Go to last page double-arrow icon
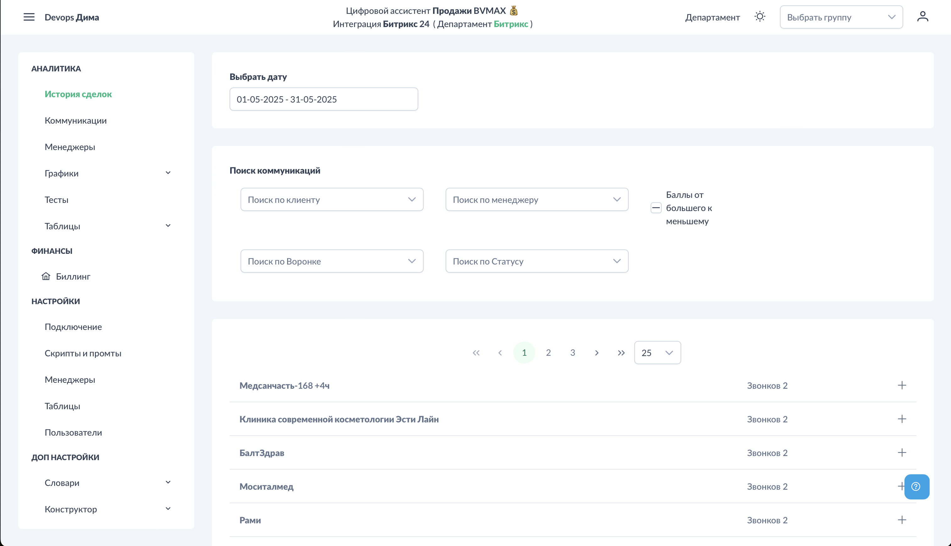The height and width of the screenshot is (546, 951). (x=621, y=353)
